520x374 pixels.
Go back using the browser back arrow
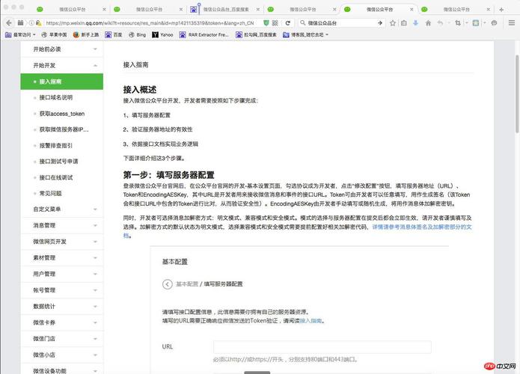[x=9, y=23]
